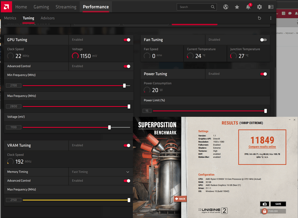The image size is (298, 218).
Task: Click the AMD Ryzen 9 5900X CPU line
Action: coord(229,179)
